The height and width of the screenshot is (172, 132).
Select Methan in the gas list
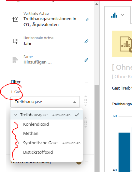[x=31, y=134]
